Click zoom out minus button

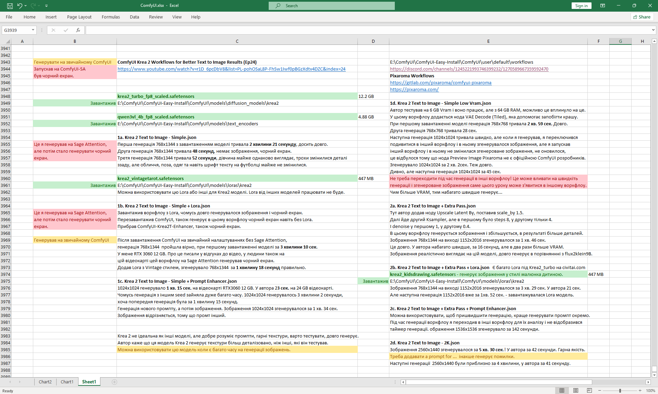tap(600, 391)
